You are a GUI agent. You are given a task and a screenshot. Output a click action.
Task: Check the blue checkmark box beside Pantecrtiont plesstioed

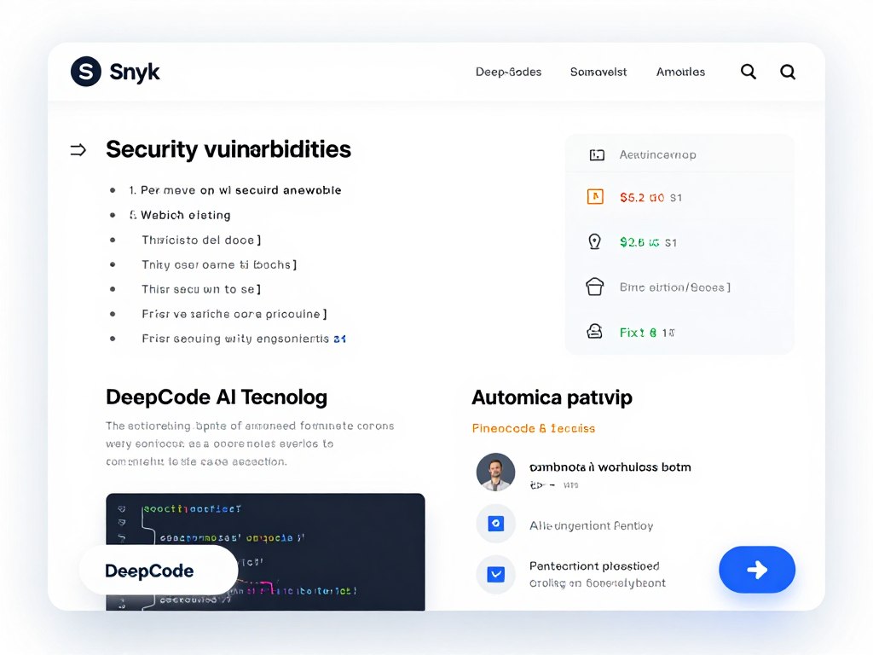[x=495, y=574]
